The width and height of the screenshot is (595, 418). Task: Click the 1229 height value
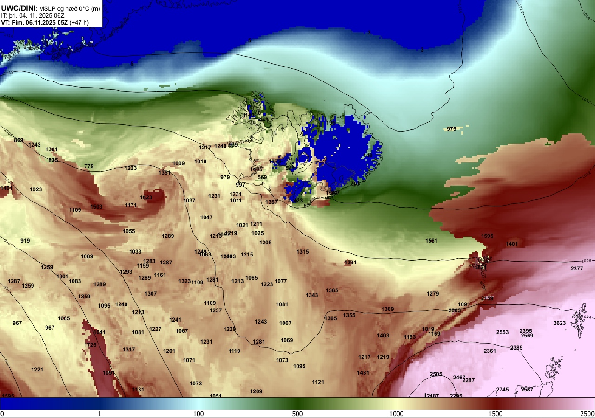point(230,329)
